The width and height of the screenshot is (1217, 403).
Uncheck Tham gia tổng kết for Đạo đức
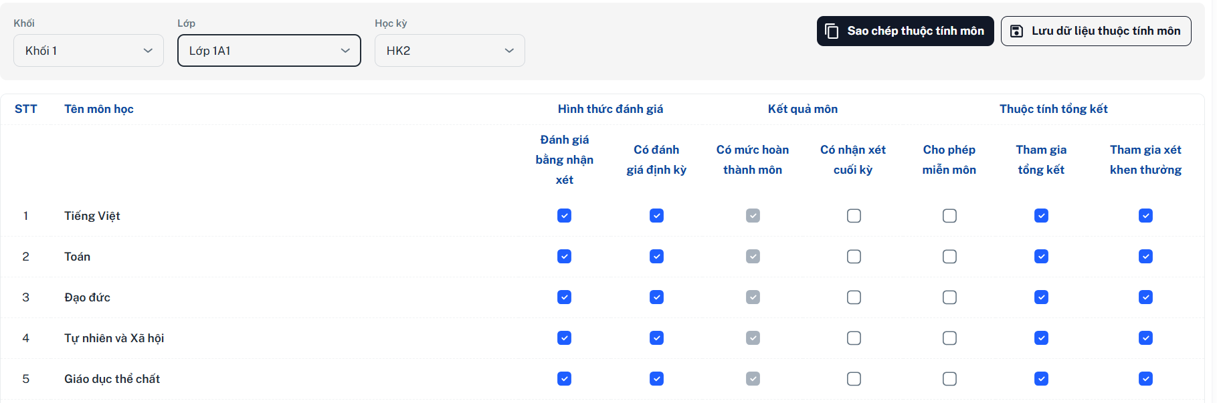pyautogui.click(x=1041, y=297)
